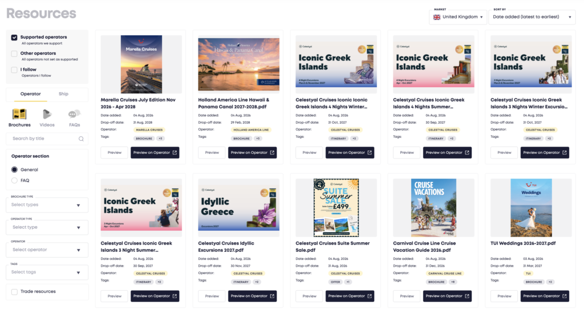Click the MARELLA CRUISES operator tag
This screenshot has width=584, height=314.
[149, 130]
